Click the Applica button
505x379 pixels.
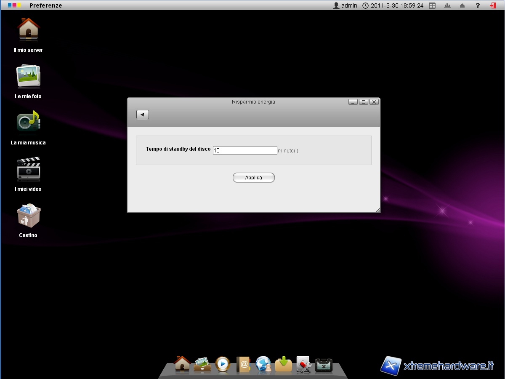click(x=253, y=178)
